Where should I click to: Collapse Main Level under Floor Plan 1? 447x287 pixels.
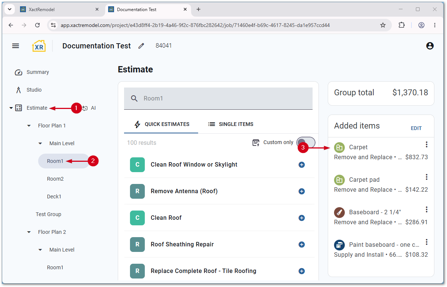tap(40, 143)
